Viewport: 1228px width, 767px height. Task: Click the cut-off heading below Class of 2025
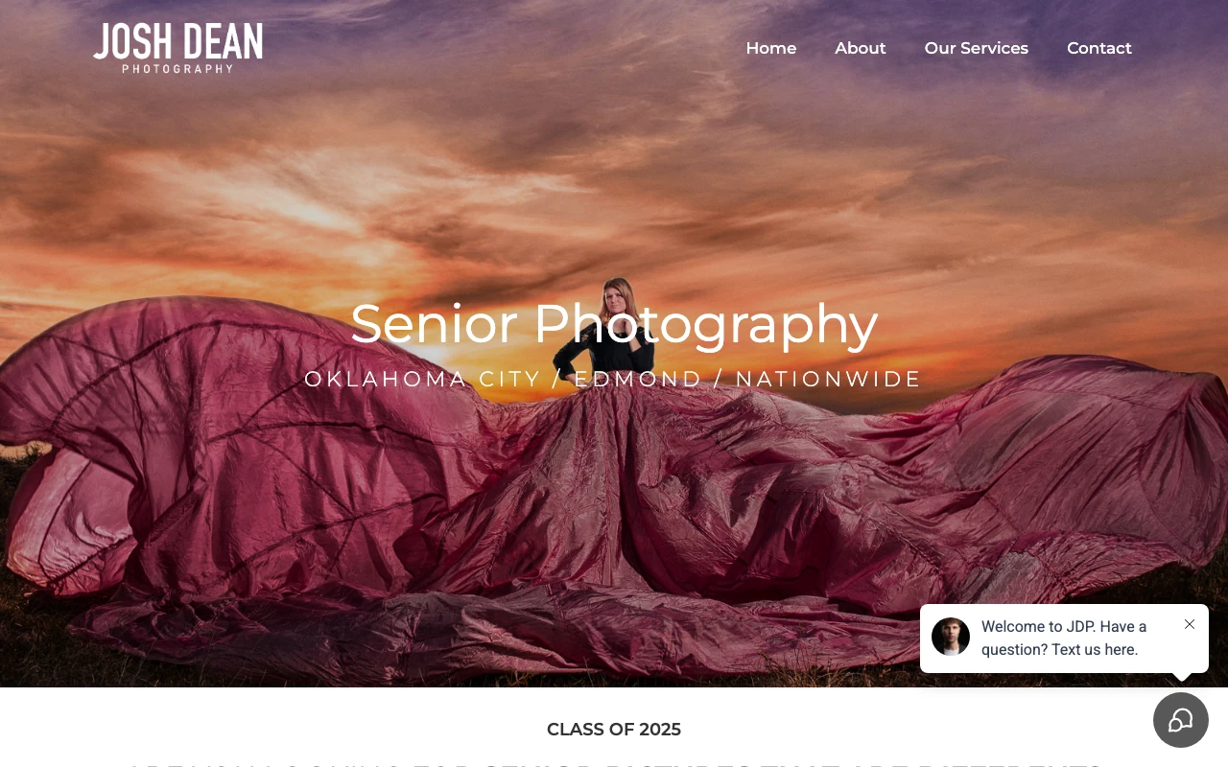(x=614, y=764)
